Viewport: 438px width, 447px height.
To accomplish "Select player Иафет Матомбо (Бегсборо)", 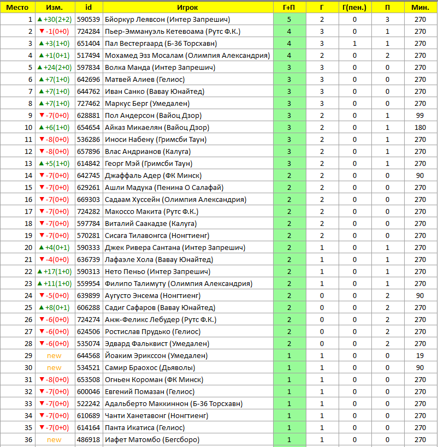I will (152, 439).
